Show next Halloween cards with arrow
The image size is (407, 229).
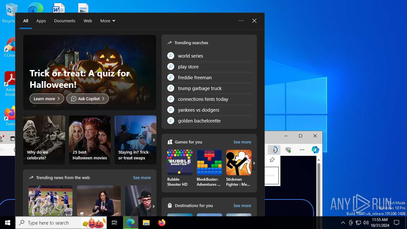coord(154,140)
